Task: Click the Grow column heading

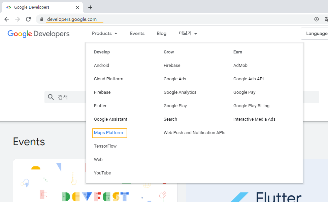Action: coord(169,52)
